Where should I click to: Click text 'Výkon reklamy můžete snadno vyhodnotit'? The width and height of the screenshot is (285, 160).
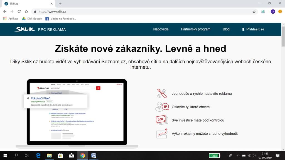click(205, 134)
